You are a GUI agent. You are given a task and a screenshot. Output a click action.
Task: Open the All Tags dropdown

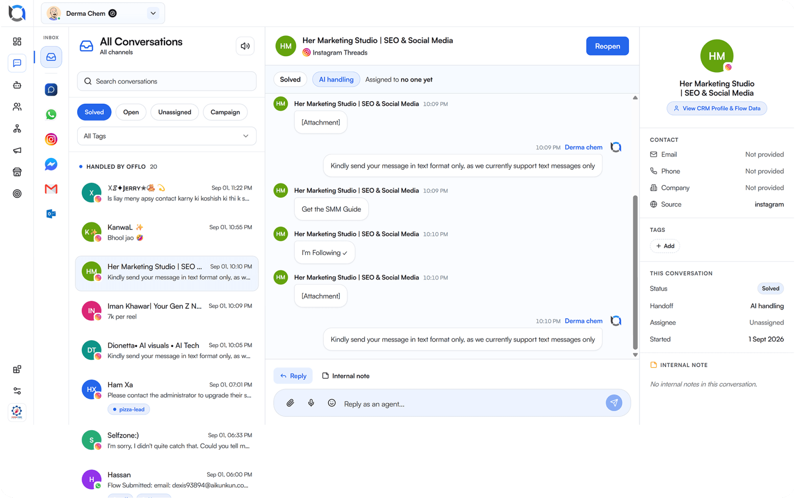[x=167, y=136]
